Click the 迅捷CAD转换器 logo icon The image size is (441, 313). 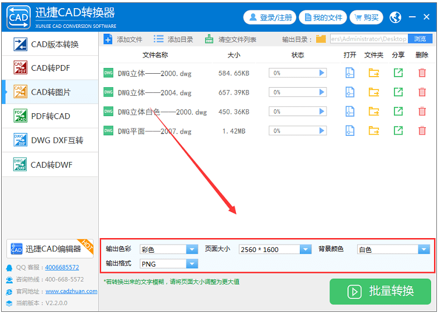[19, 17]
